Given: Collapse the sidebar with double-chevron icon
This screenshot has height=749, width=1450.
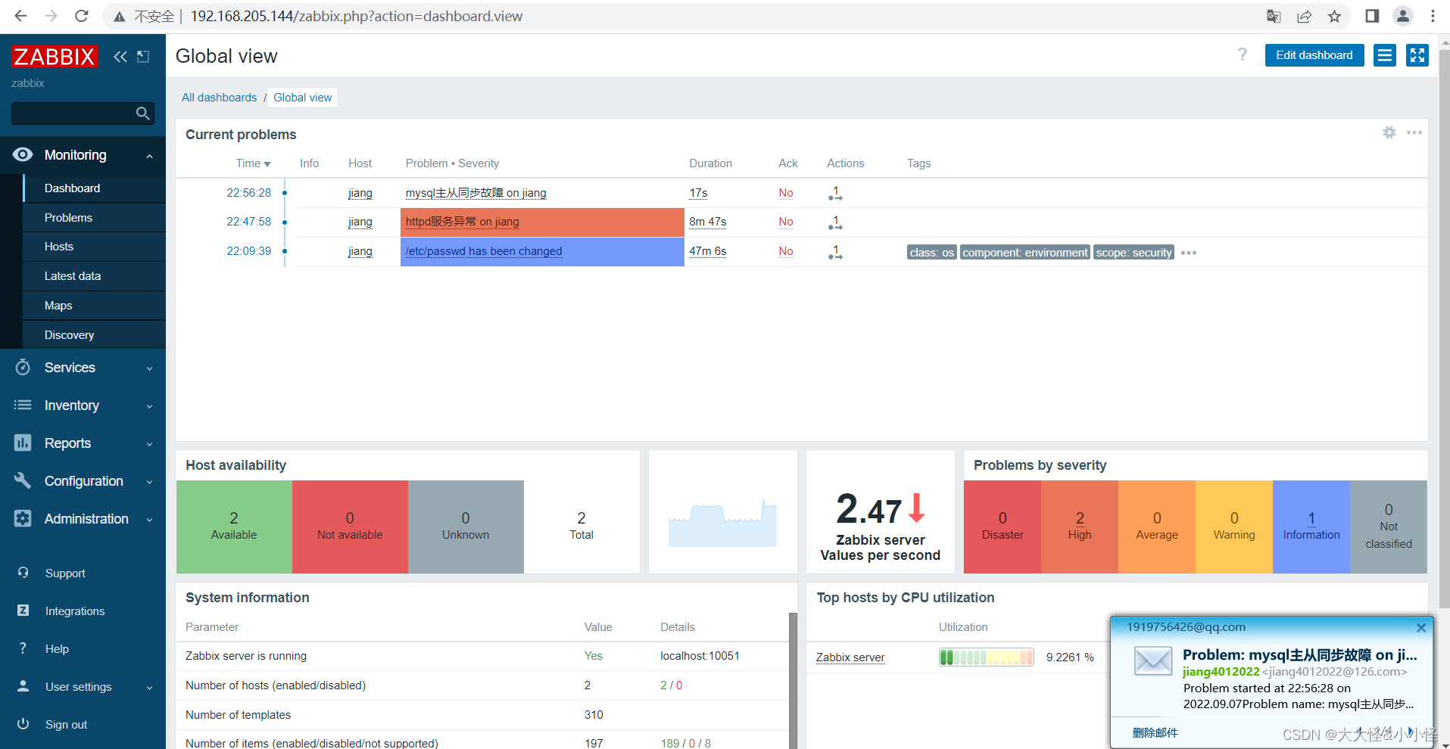Looking at the screenshot, I should click(x=120, y=56).
